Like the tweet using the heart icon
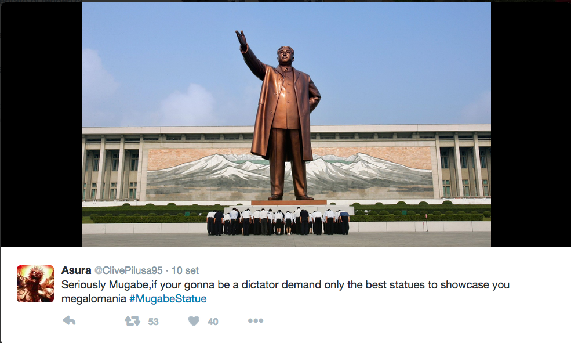The image size is (571, 343). coord(194,321)
